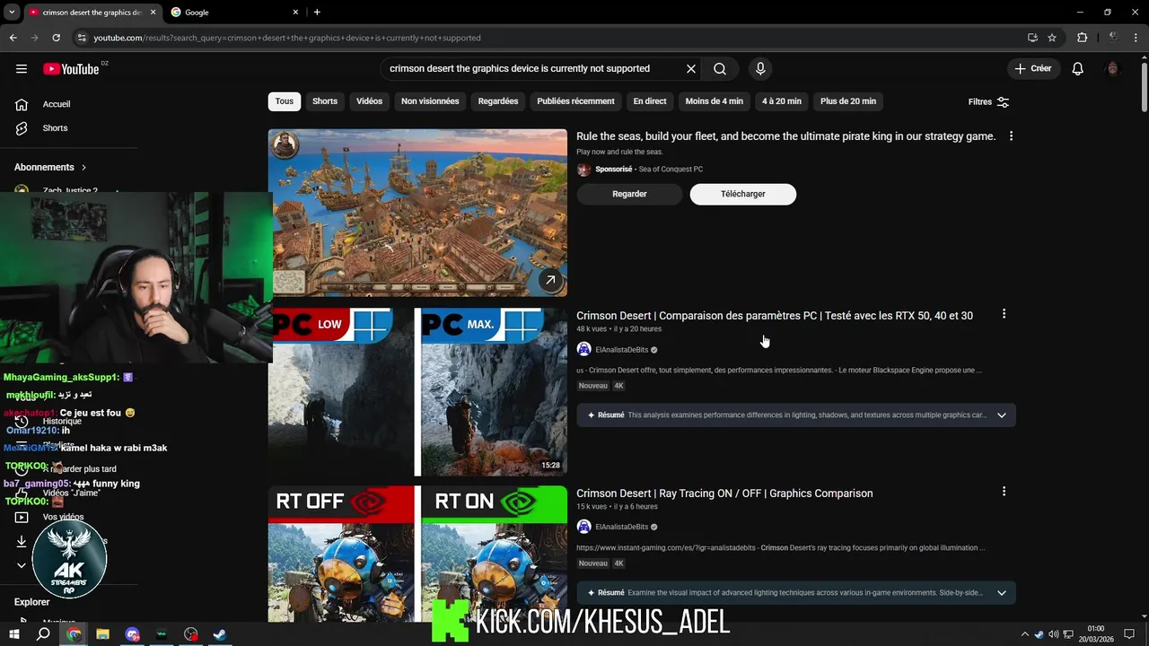
Task: Open the three-dot menu for the pirate ad
Action: click(x=1011, y=136)
